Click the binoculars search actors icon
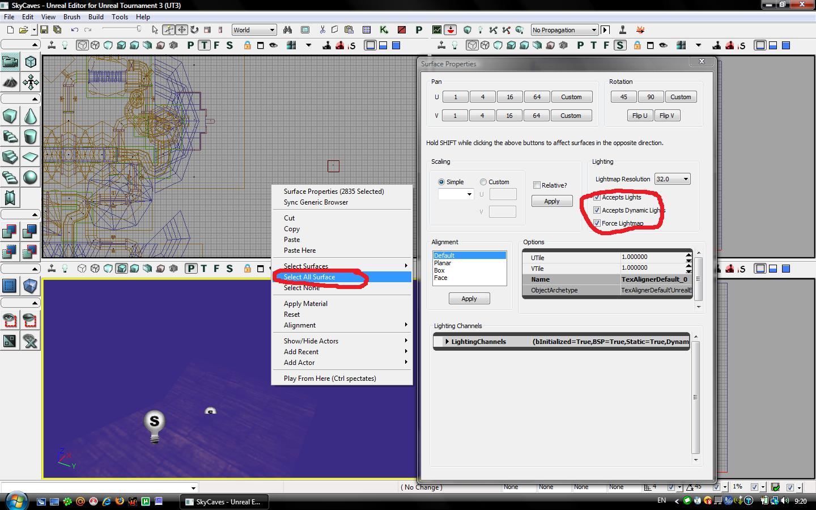816x510 pixels. point(287,30)
